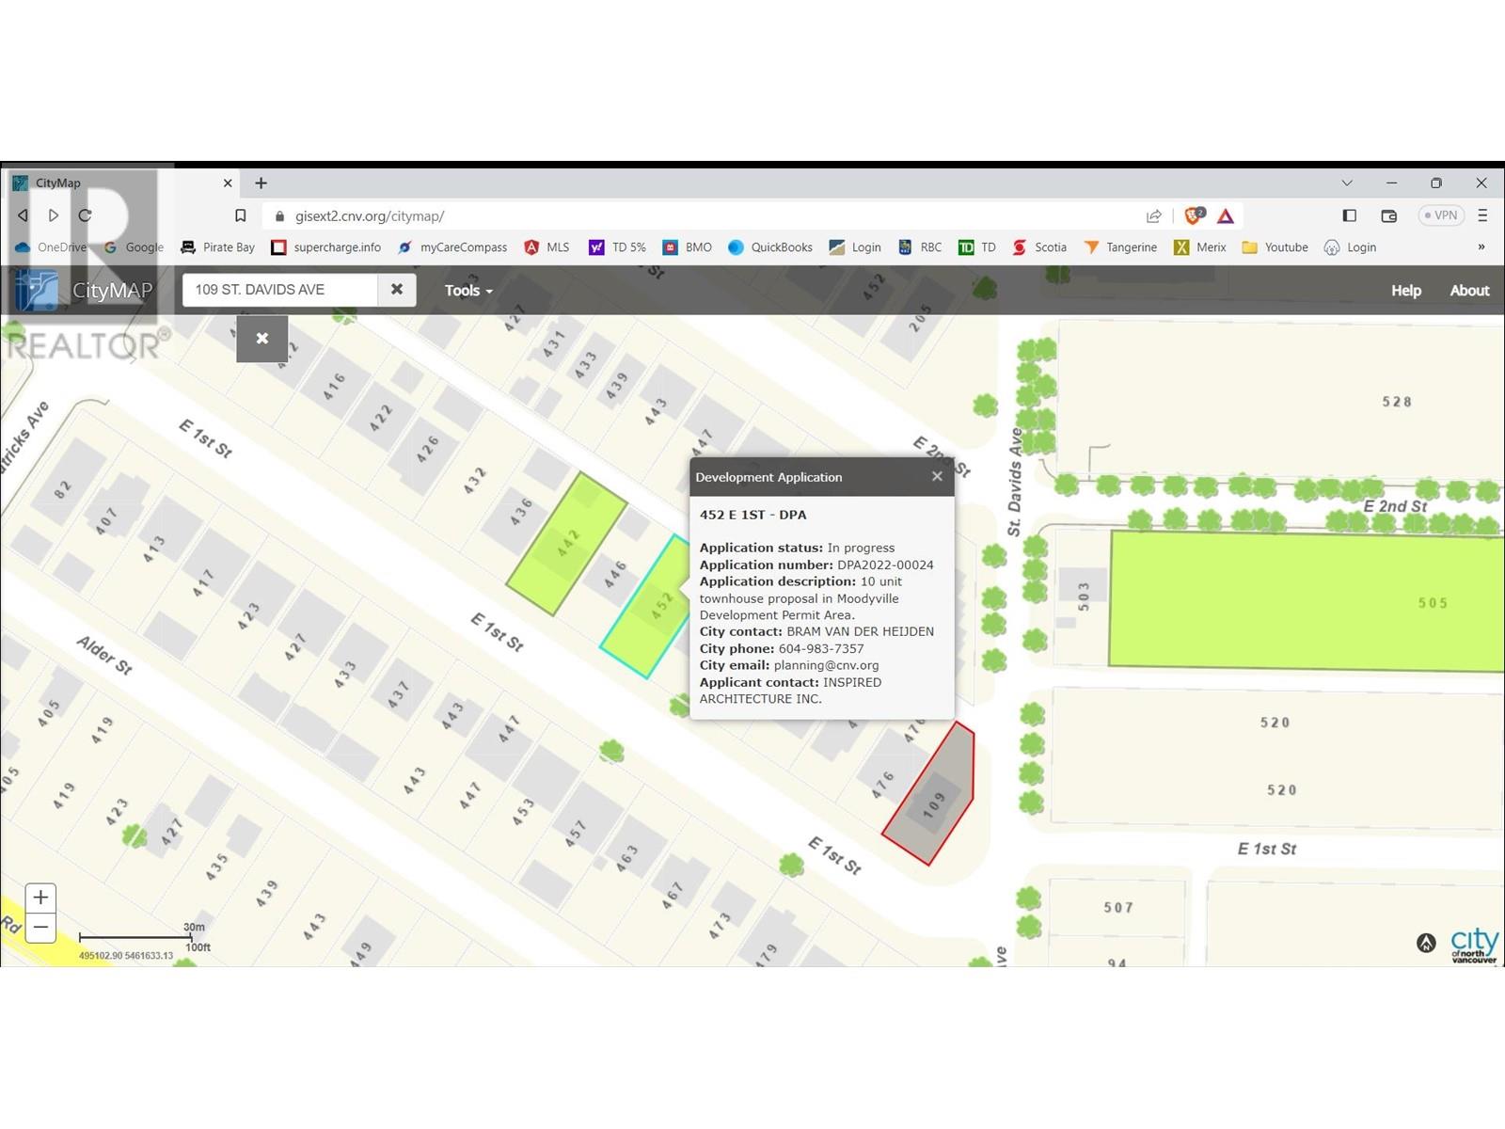
Task: Clear the address search box text
Action: pos(397,290)
